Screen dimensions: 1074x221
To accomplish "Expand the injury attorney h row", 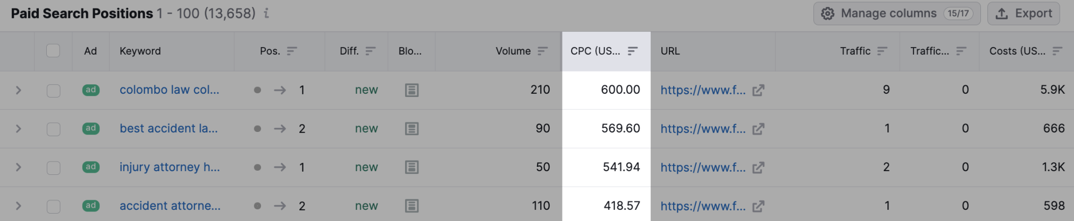I will coord(18,167).
